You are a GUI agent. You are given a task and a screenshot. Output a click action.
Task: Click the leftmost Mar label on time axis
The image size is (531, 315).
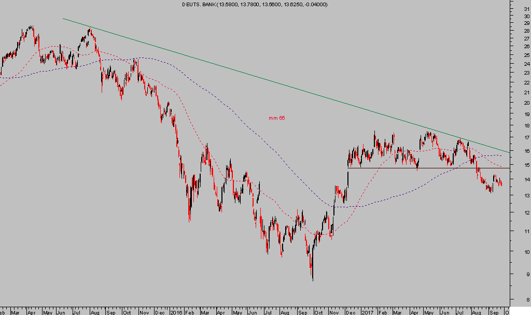point(15,312)
